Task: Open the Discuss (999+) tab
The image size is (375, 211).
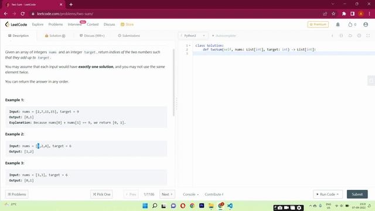Action: (92, 36)
